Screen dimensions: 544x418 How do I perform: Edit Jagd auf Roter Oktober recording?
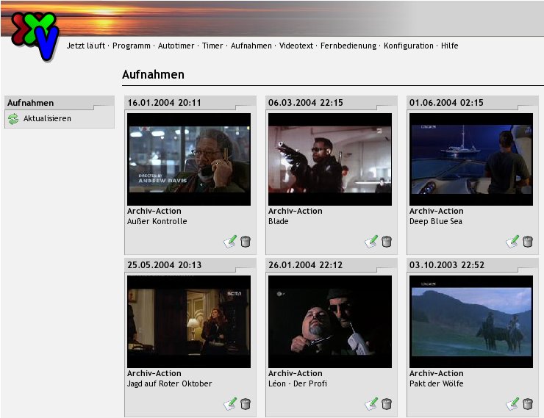pos(230,403)
